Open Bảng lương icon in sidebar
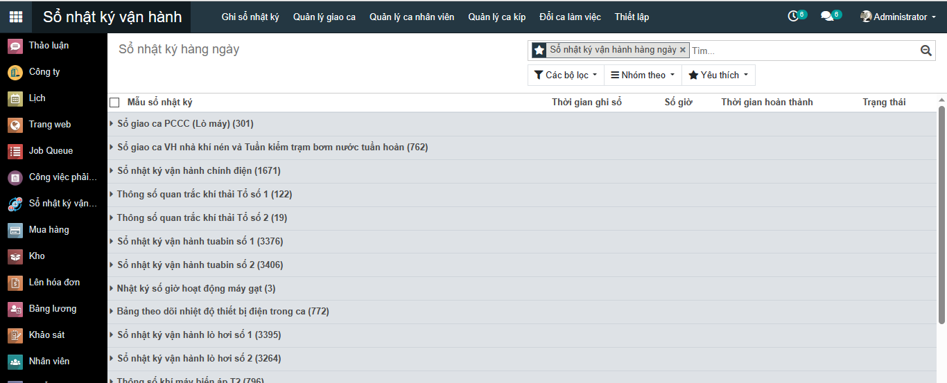Viewport: 947px width, 383px height. pos(15,309)
